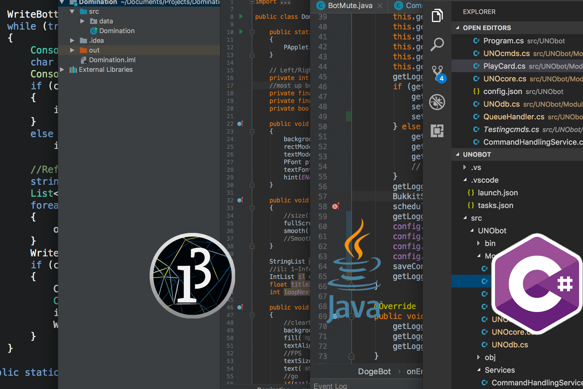This screenshot has height=389, width=583.
Task: Collapse the Services folder
Action: 479,370
